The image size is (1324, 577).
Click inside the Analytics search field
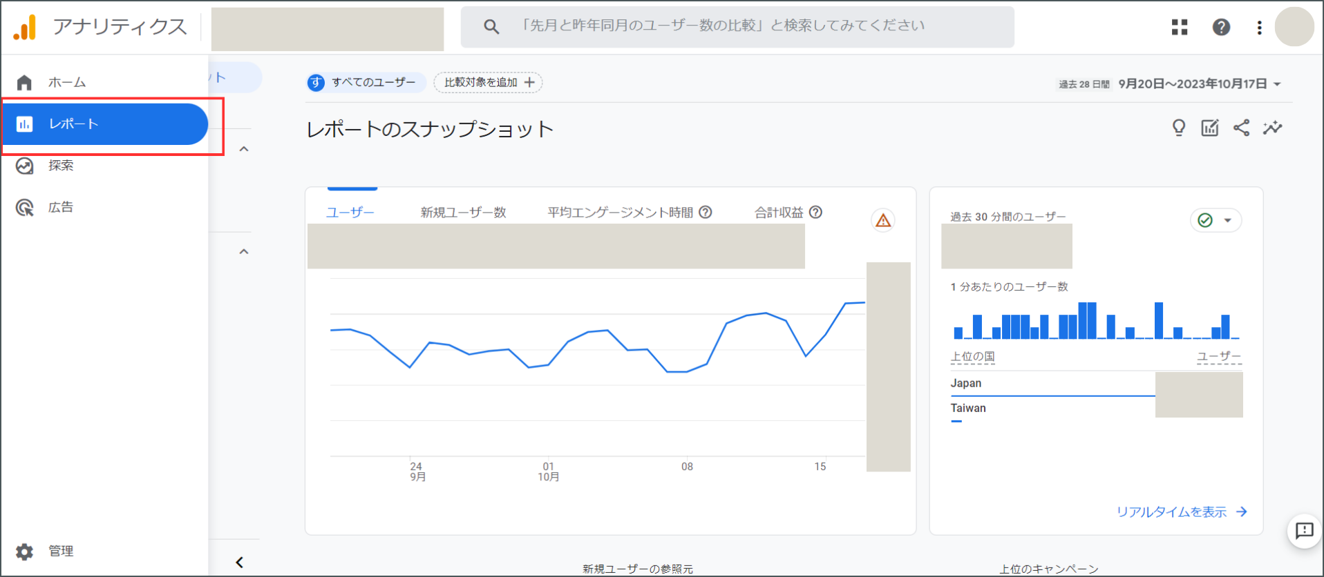click(737, 27)
